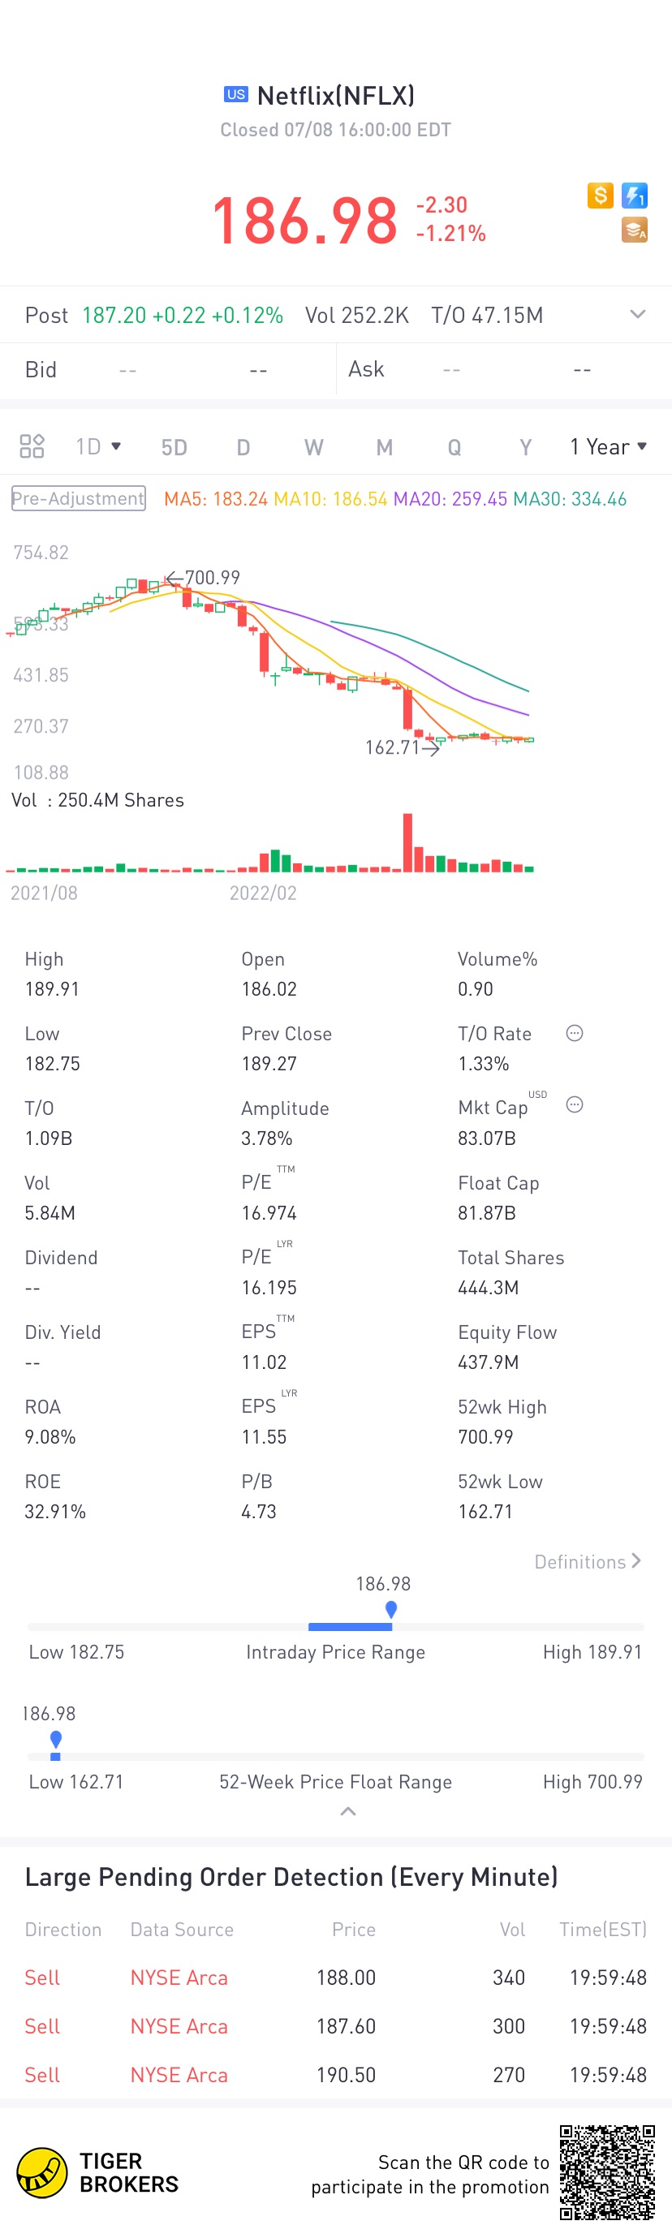This screenshot has width=672, height=2238.
Task: Click the orange dollar sign icon
Action: point(600,196)
